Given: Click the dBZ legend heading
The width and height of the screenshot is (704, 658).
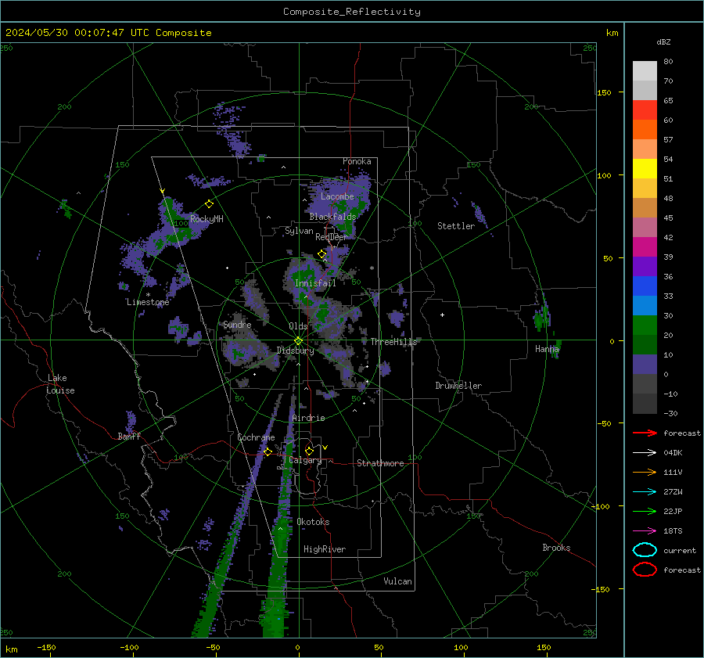Looking at the screenshot, I should pos(663,41).
